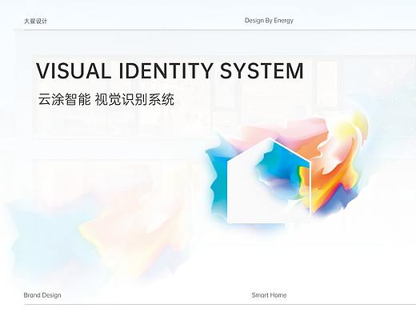Viewport: 416px width, 312px height.
Task: Click the '大留设计' header text
Action: (35, 21)
